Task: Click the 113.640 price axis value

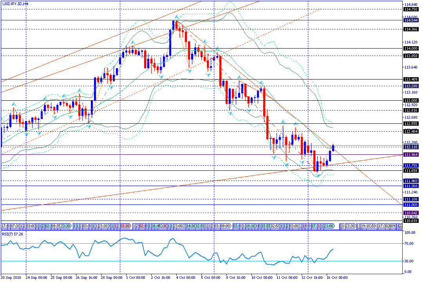Action: tap(411, 67)
